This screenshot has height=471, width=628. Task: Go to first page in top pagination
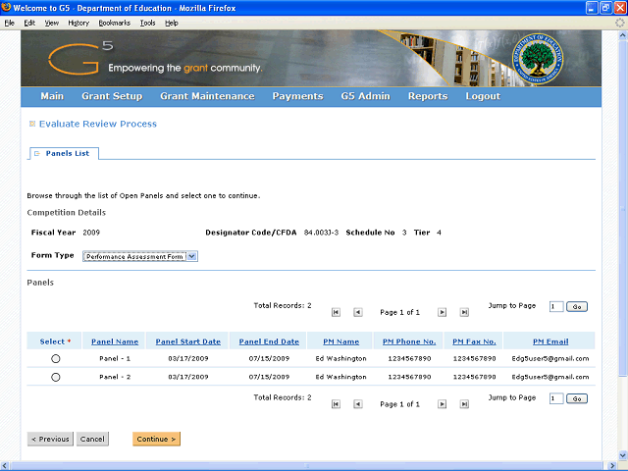[x=336, y=312]
